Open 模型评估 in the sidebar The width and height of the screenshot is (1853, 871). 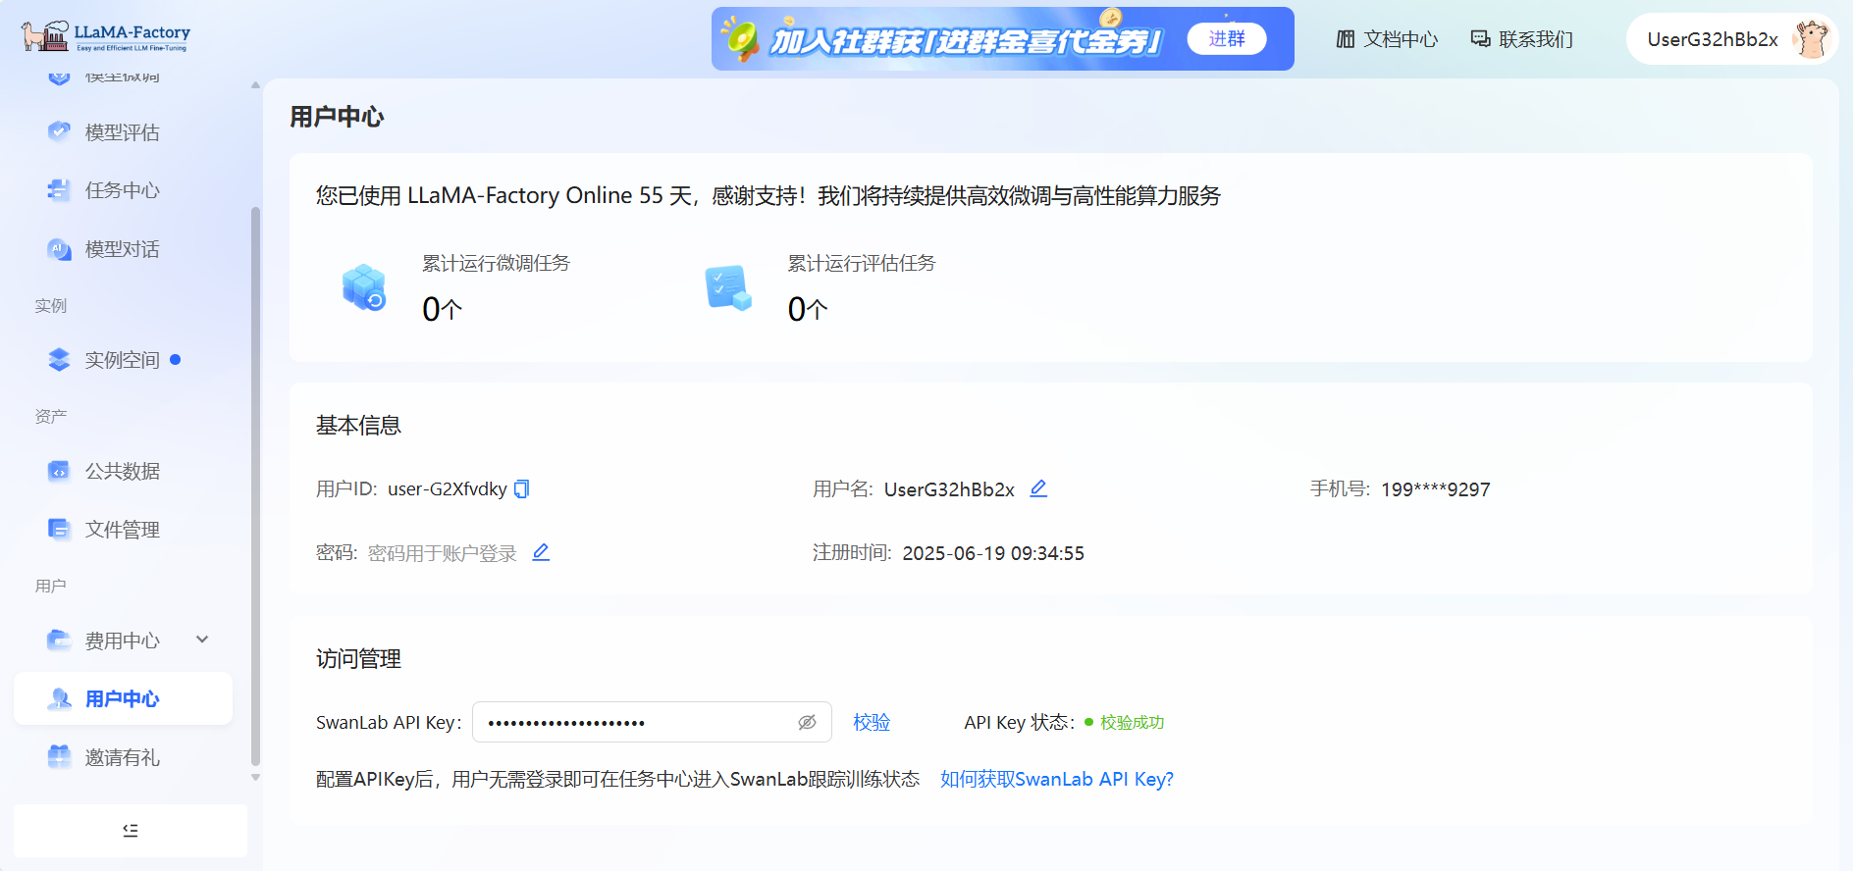122,132
